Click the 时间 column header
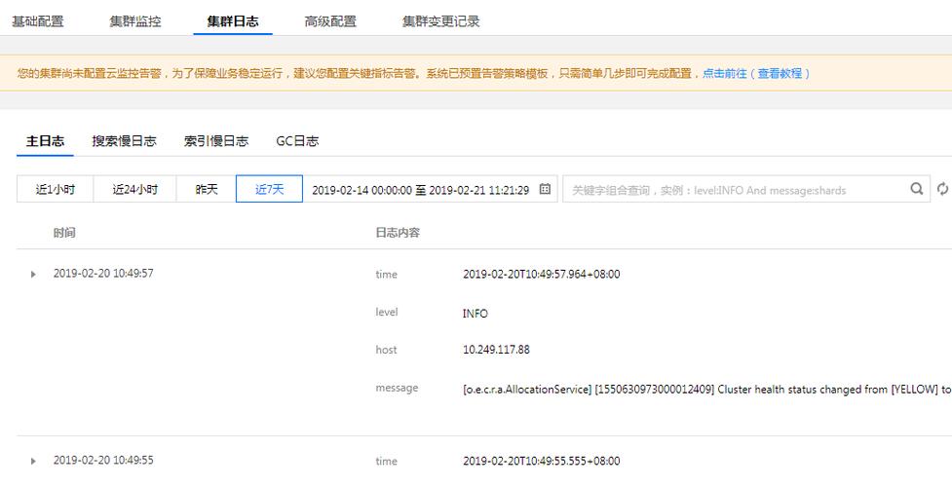 64,233
